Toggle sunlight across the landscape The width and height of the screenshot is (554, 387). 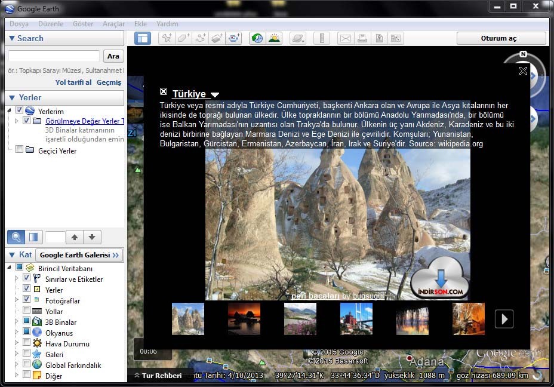[274, 38]
